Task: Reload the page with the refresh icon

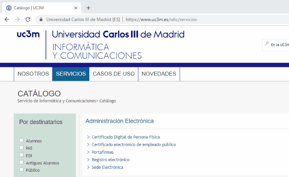Action: pos(28,19)
